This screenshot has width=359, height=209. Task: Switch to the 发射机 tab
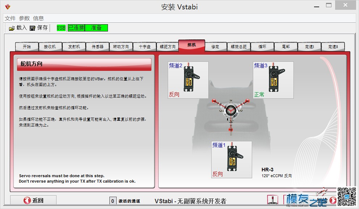click(74, 47)
